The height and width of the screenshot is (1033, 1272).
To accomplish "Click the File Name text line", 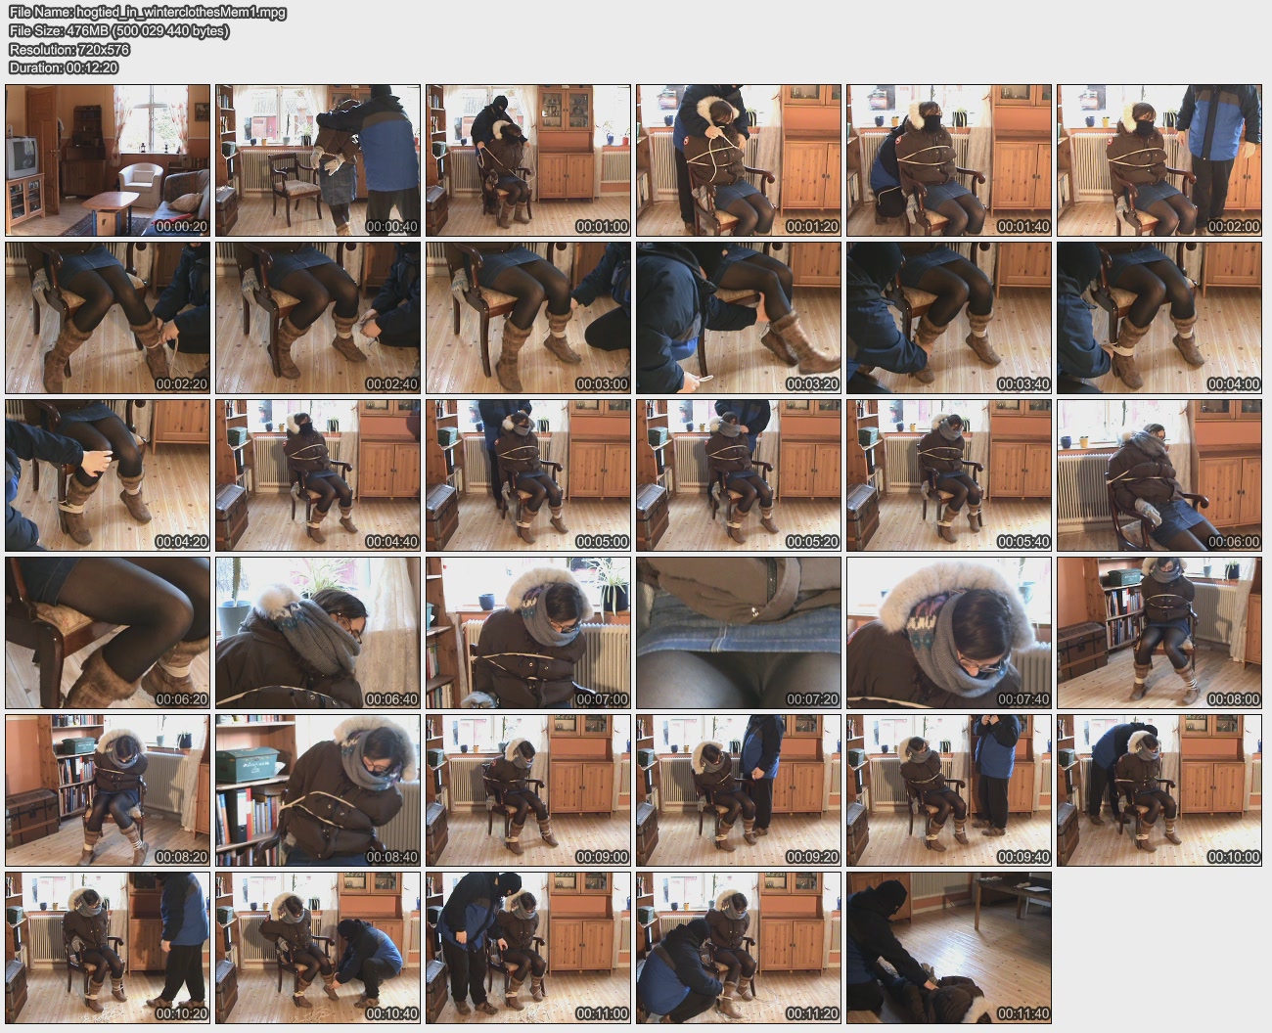I will (147, 13).
